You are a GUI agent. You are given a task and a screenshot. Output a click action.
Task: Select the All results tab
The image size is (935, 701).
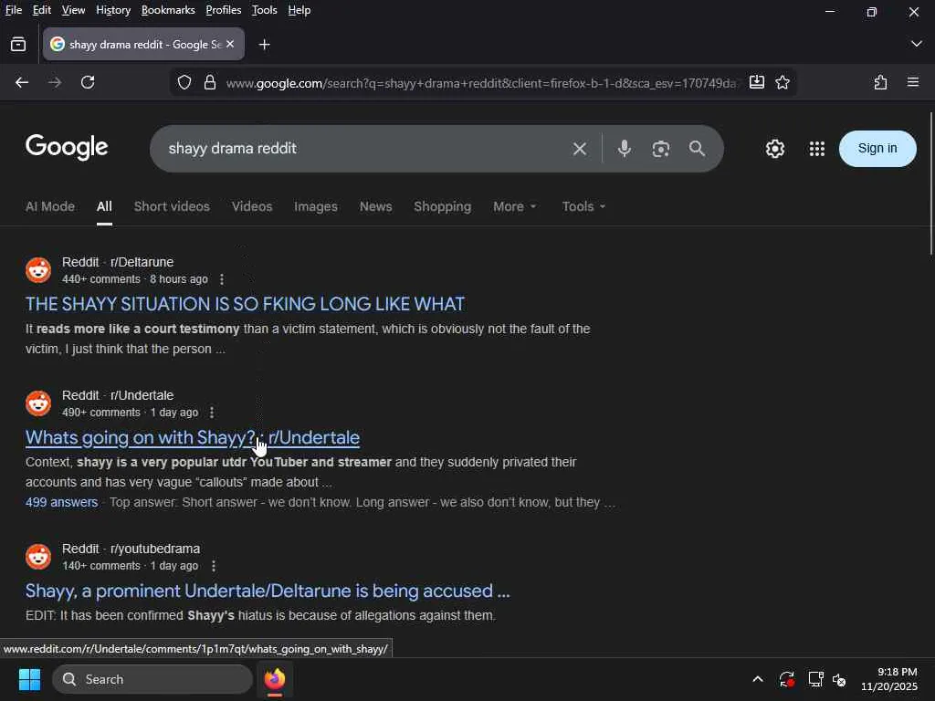104,206
